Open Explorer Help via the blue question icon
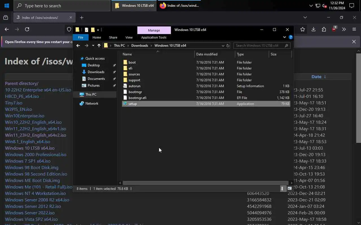 [x=291, y=37]
